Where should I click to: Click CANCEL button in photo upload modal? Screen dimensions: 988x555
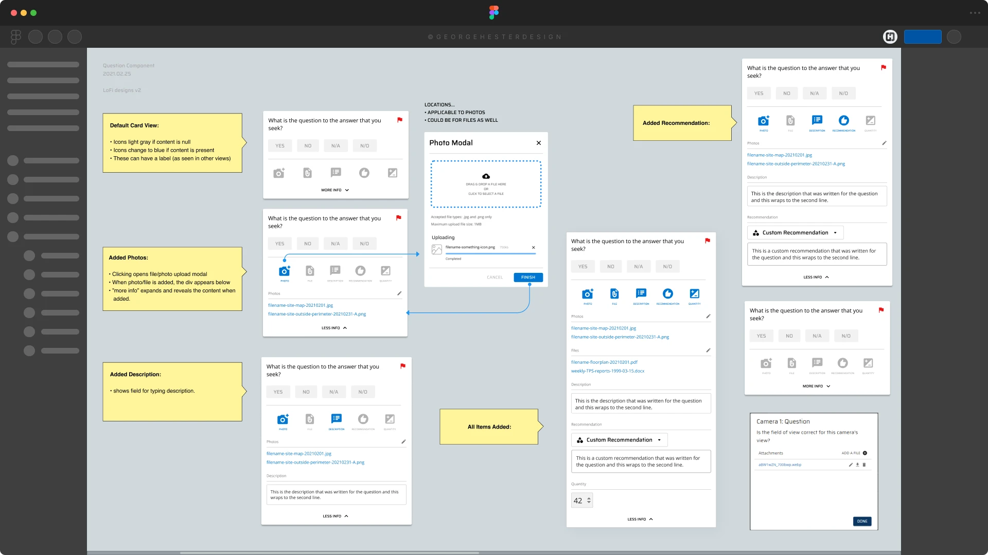(495, 277)
